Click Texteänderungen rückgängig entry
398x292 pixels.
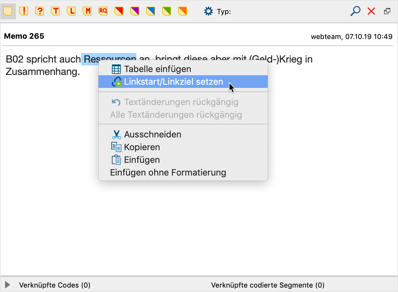click(x=183, y=102)
